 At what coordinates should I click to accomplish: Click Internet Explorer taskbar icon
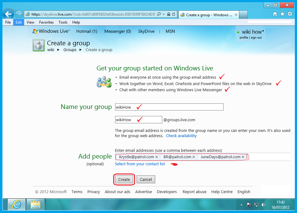17,204
